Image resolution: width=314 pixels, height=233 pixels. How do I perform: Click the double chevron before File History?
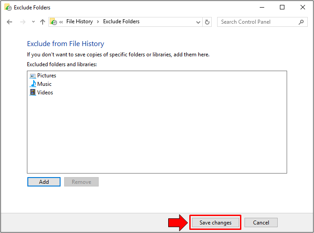pos(61,22)
